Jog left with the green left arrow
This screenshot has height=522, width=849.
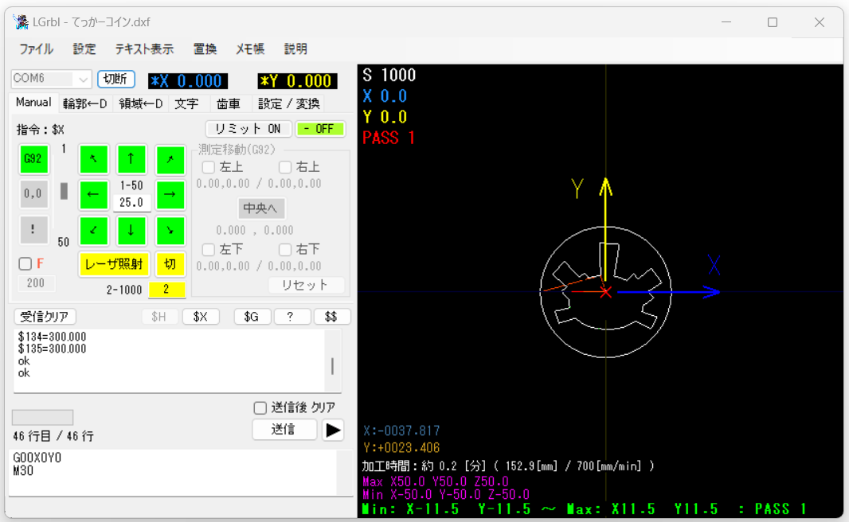tap(94, 194)
